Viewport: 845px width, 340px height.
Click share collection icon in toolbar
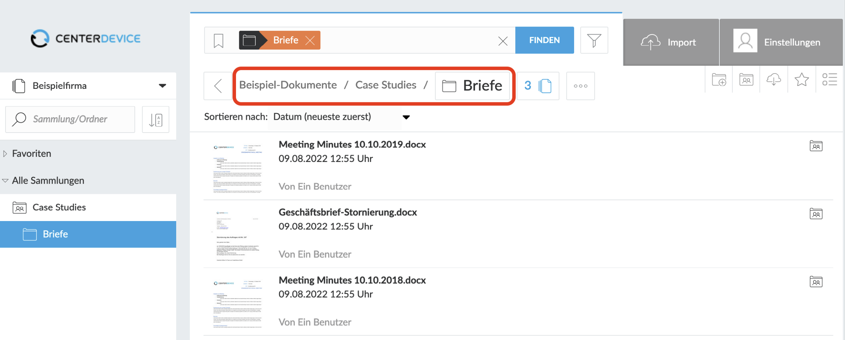(x=746, y=79)
